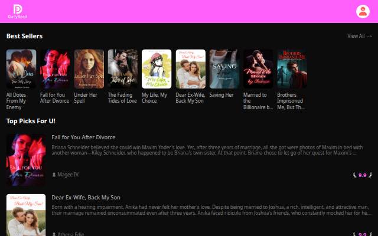Open Top Picks cover Dear Ex-Wife, Back My Son
This screenshot has width=378, height=236.
26,215
